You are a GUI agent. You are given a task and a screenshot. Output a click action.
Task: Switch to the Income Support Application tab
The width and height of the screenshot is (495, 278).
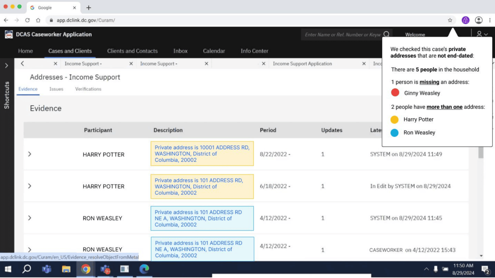click(302, 64)
